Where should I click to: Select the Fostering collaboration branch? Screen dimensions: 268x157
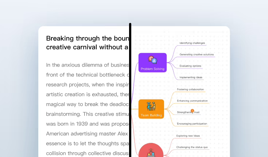click(x=190, y=89)
